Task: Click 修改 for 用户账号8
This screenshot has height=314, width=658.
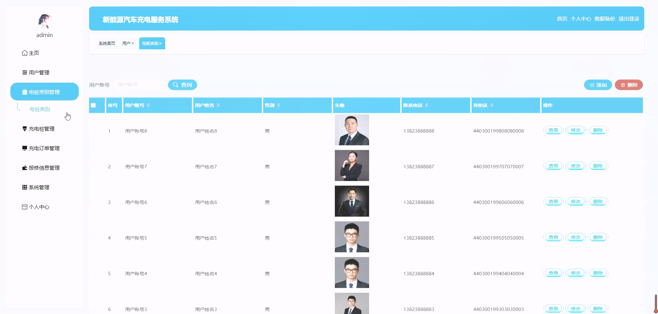Action: pos(576,130)
